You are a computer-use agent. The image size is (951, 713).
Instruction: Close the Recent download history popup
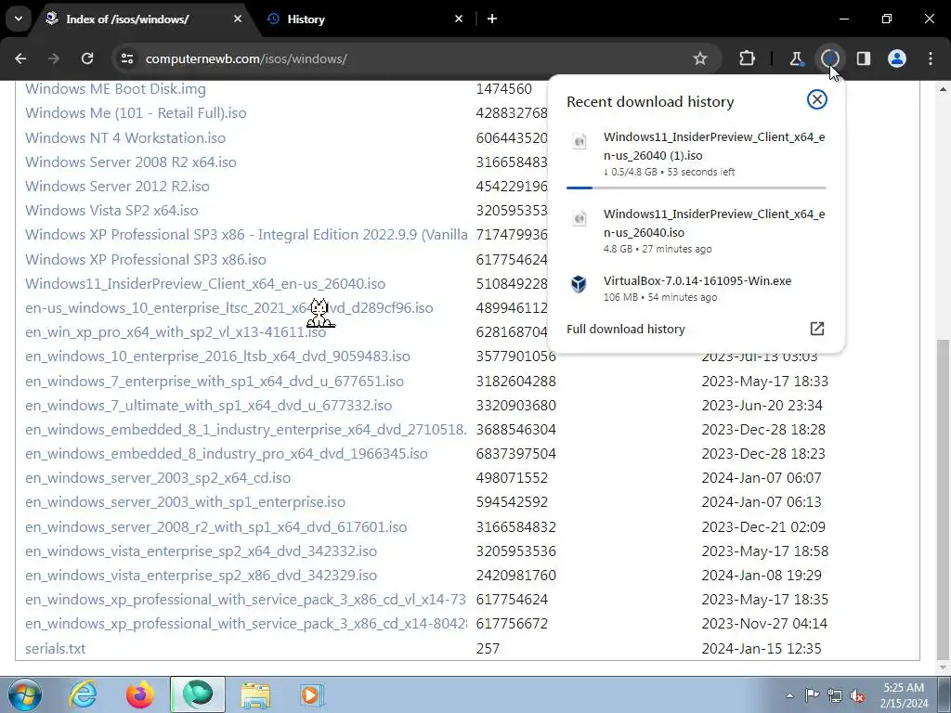coord(817,99)
